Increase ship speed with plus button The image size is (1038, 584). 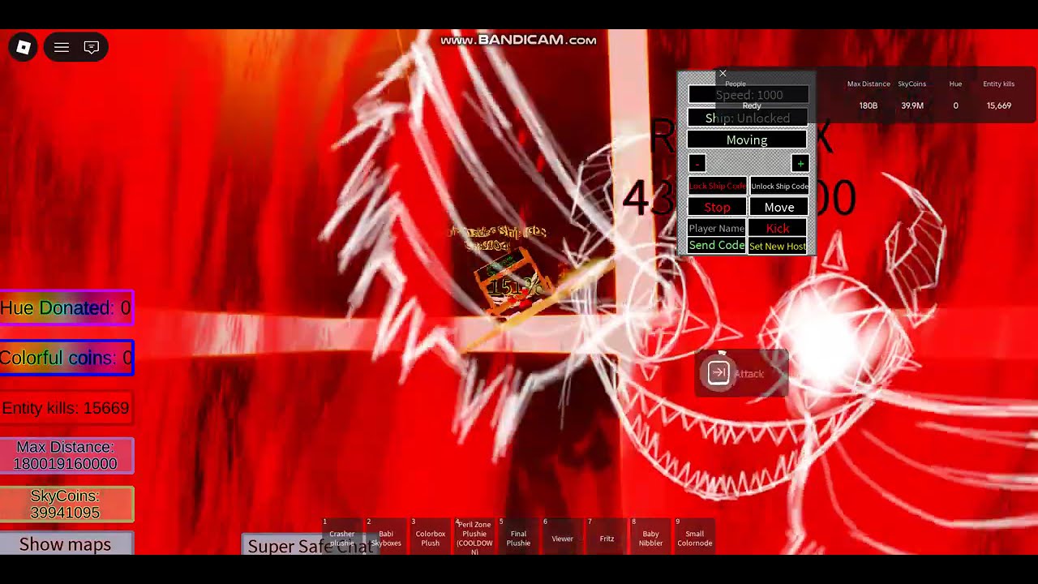[x=800, y=164]
